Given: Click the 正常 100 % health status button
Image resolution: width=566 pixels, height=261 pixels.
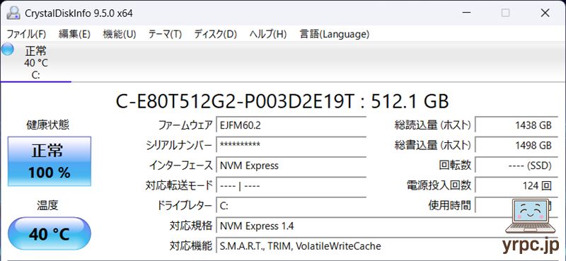Looking at the screenshot, I should [50, 161].
